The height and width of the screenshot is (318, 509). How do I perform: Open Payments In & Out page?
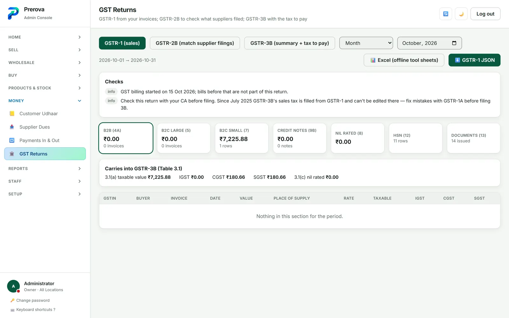tap(45, 140)
